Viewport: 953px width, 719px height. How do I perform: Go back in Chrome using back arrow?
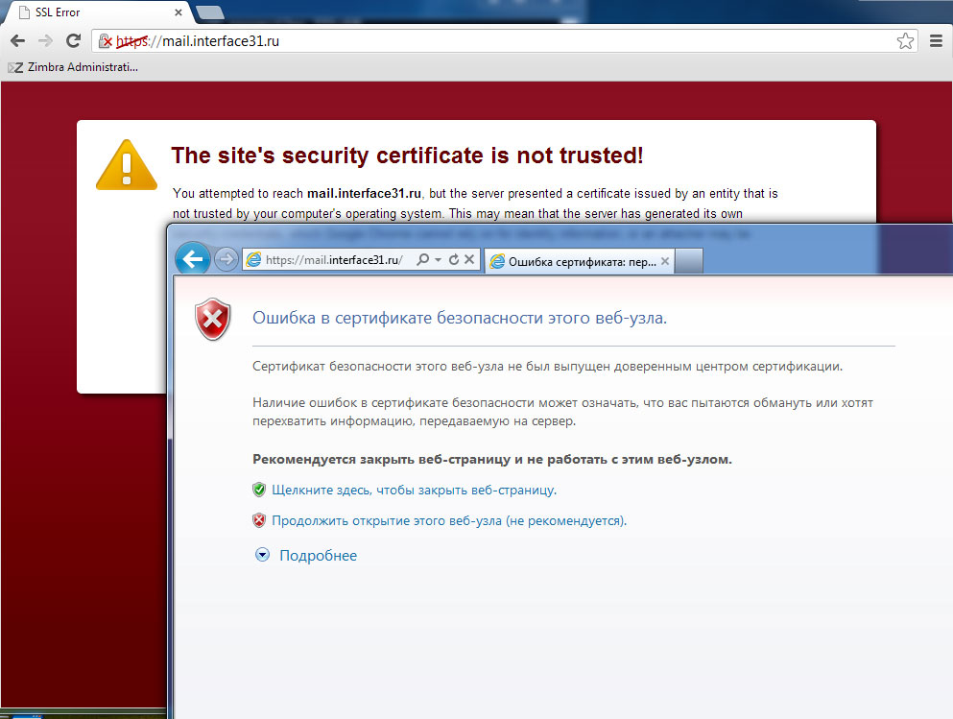[17, 40]
